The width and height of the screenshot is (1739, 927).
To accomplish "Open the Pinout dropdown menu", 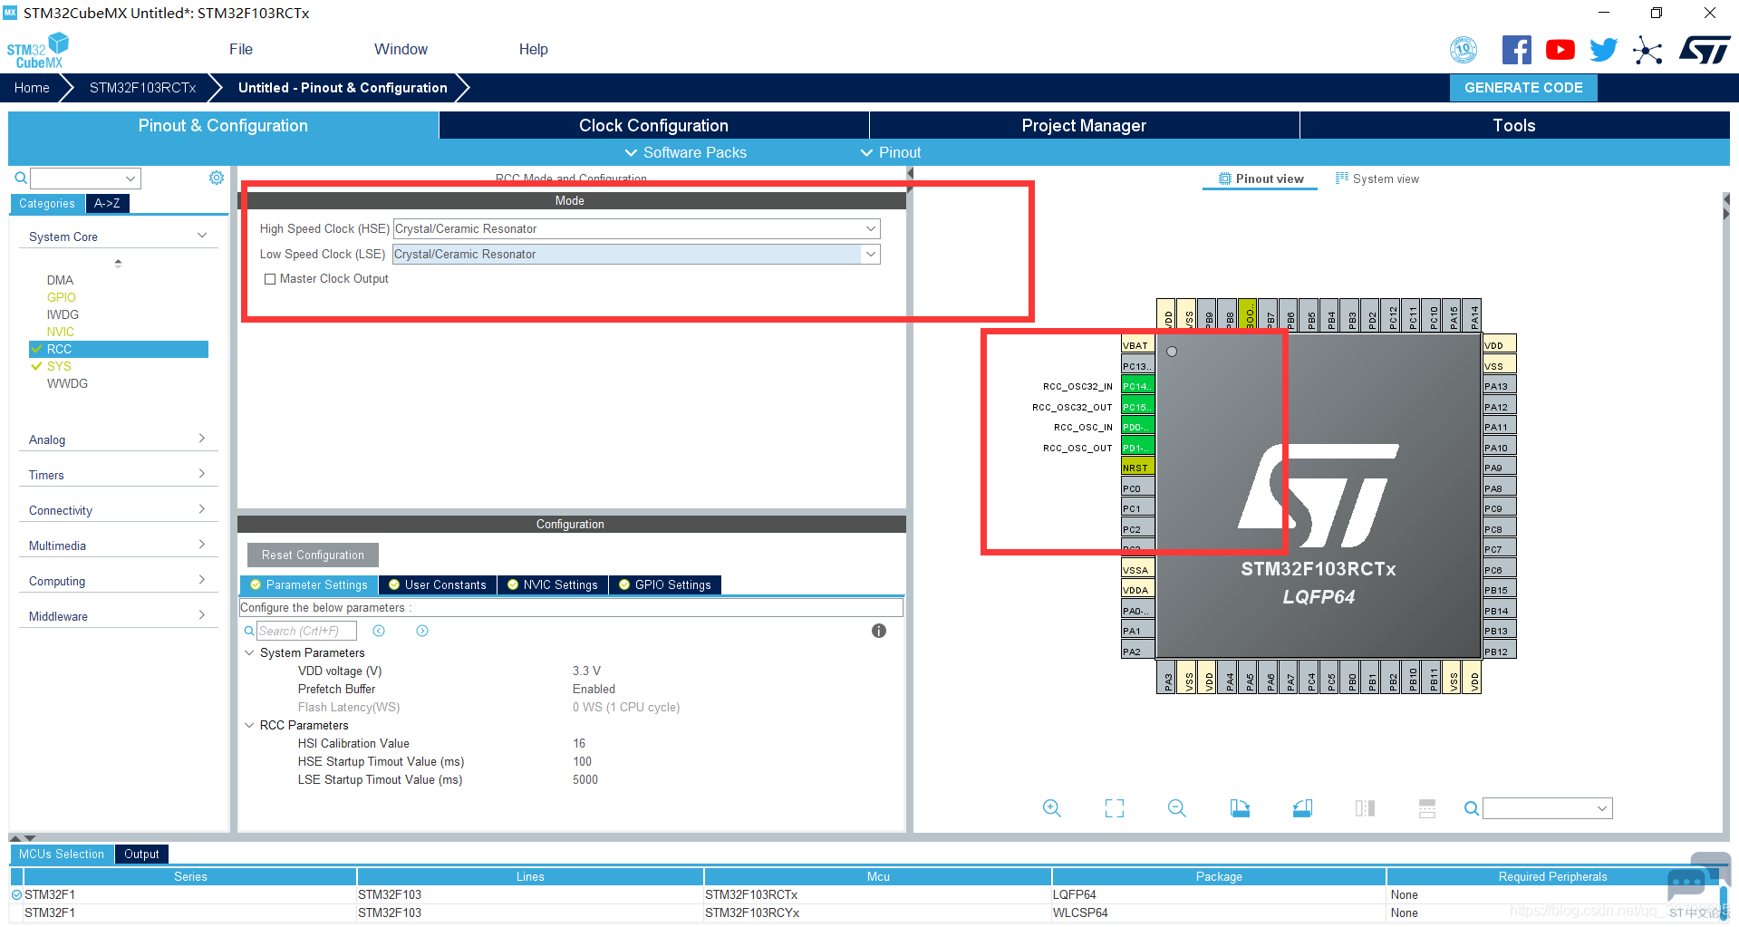I will pyautogui.click(x=891, y=152).
